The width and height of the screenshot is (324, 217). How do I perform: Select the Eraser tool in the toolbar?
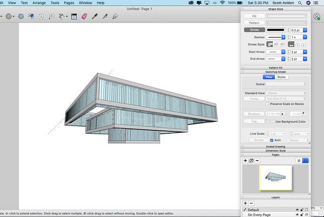point(85,16)
